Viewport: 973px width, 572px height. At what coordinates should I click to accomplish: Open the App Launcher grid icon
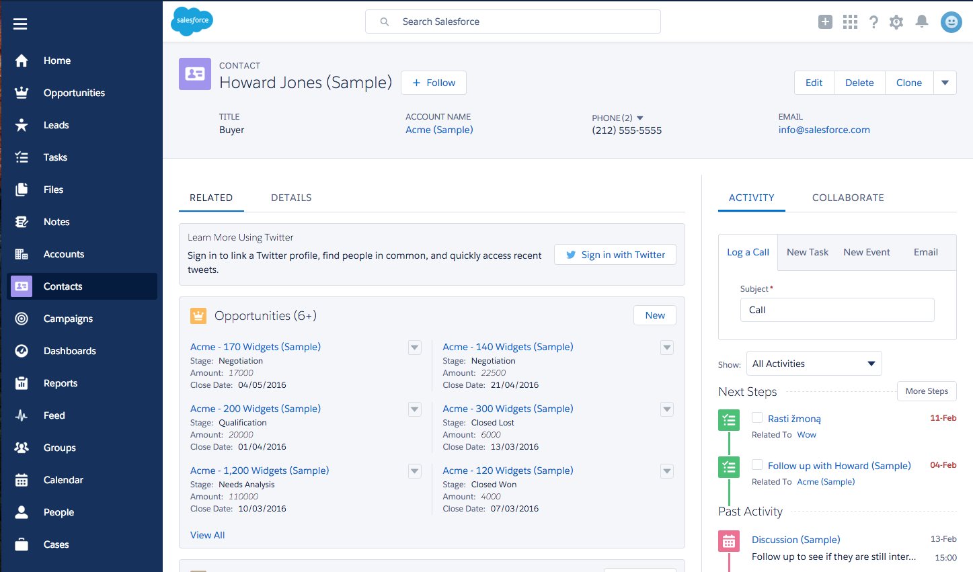click(850, 22)
